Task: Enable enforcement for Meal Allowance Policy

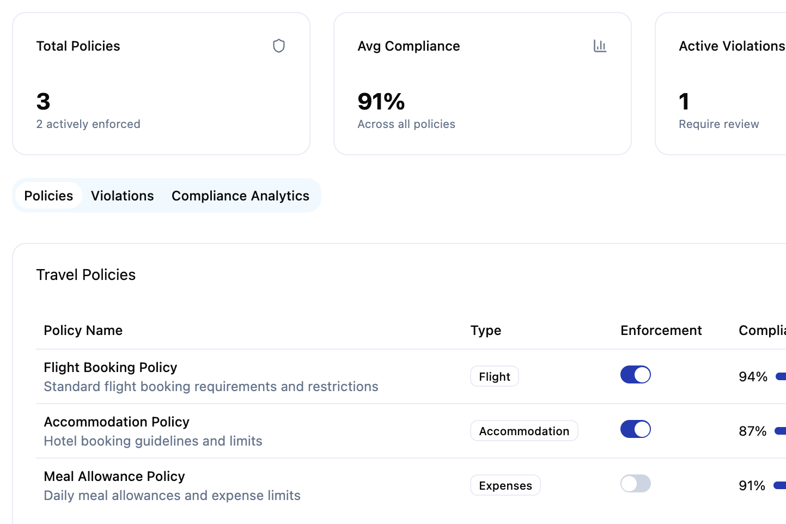Action: pyautogui.click(x=636, y=484)
